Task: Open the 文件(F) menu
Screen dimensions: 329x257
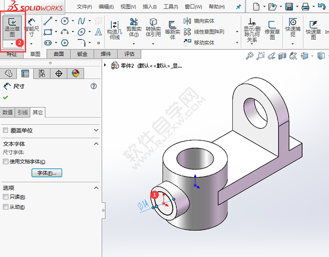Action: [84, 7]
